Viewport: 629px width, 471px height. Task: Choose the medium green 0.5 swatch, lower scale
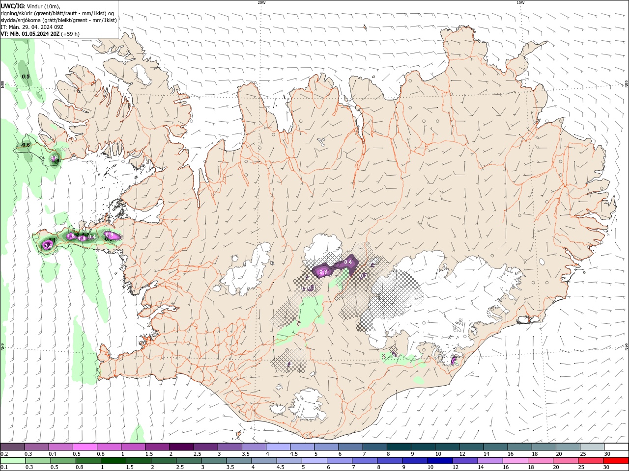[63, 461]
